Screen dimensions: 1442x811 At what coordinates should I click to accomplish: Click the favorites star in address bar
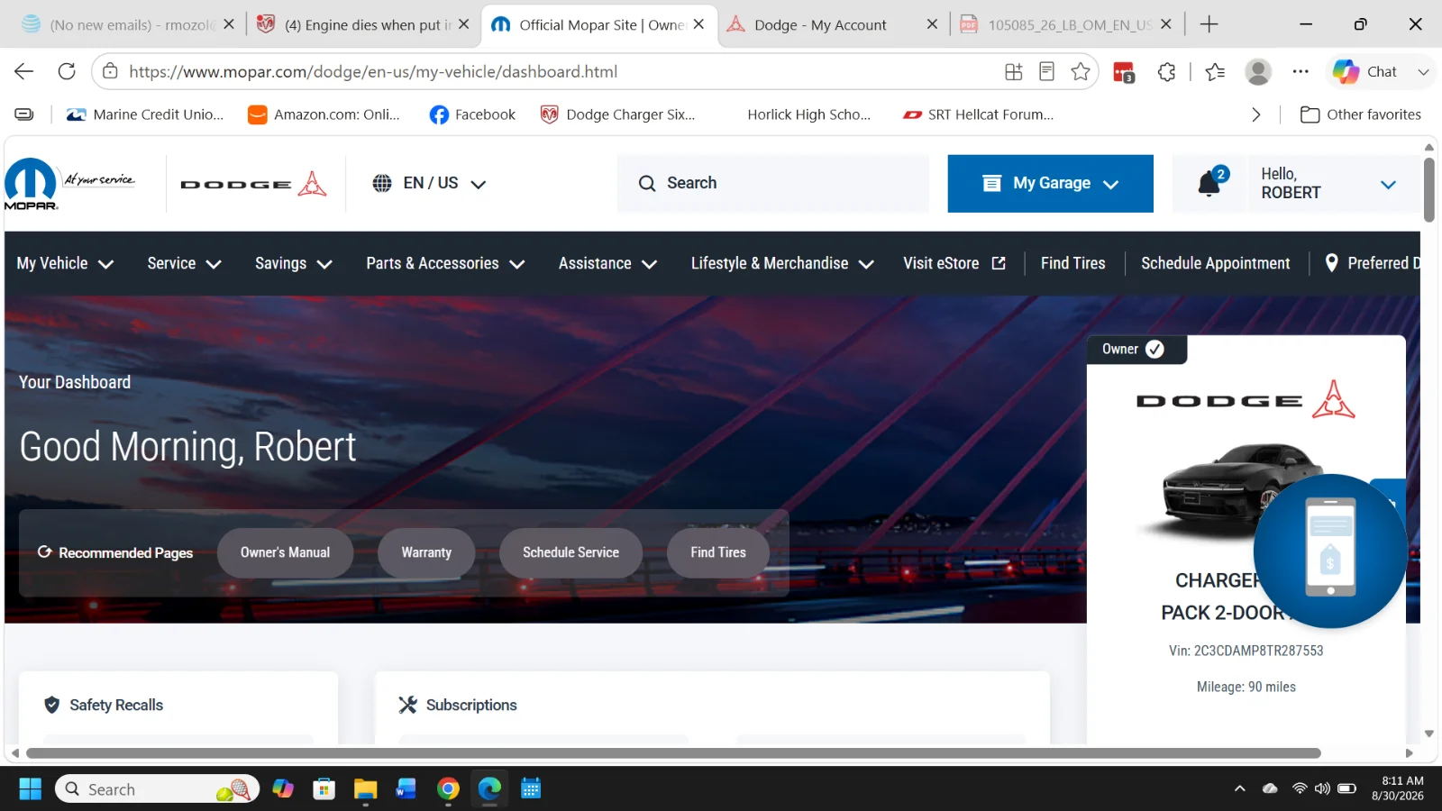1081,71
